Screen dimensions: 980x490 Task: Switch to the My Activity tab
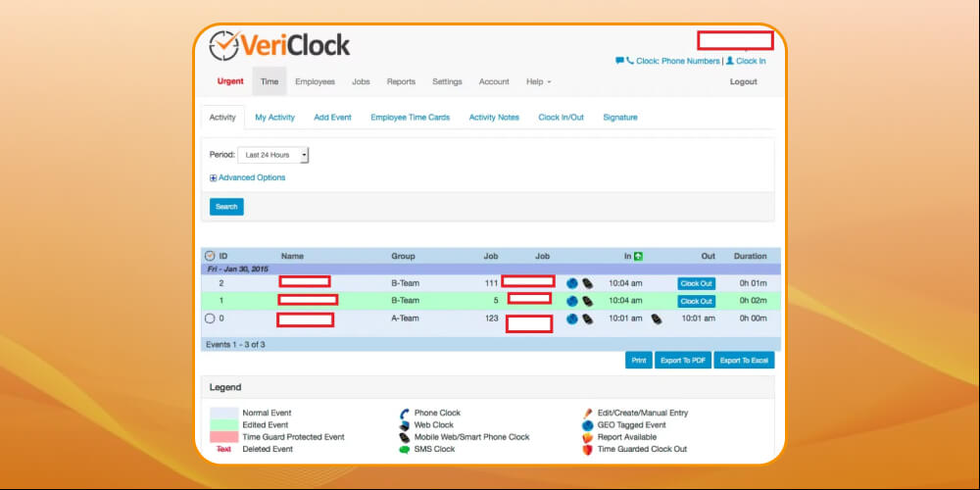(275, 118)
